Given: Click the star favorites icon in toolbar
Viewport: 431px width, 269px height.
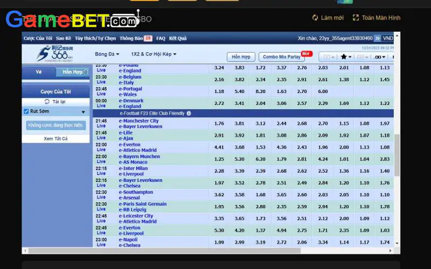Looking at the screenshot, I should click(344, 56).
